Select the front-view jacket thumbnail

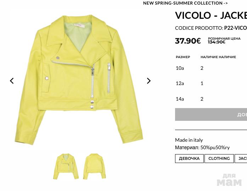coord(66,167)
